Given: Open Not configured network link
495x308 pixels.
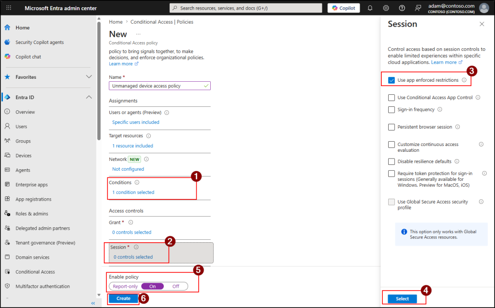Looking at the screenshot, I should pyautogui.click(x=128, y=169).
